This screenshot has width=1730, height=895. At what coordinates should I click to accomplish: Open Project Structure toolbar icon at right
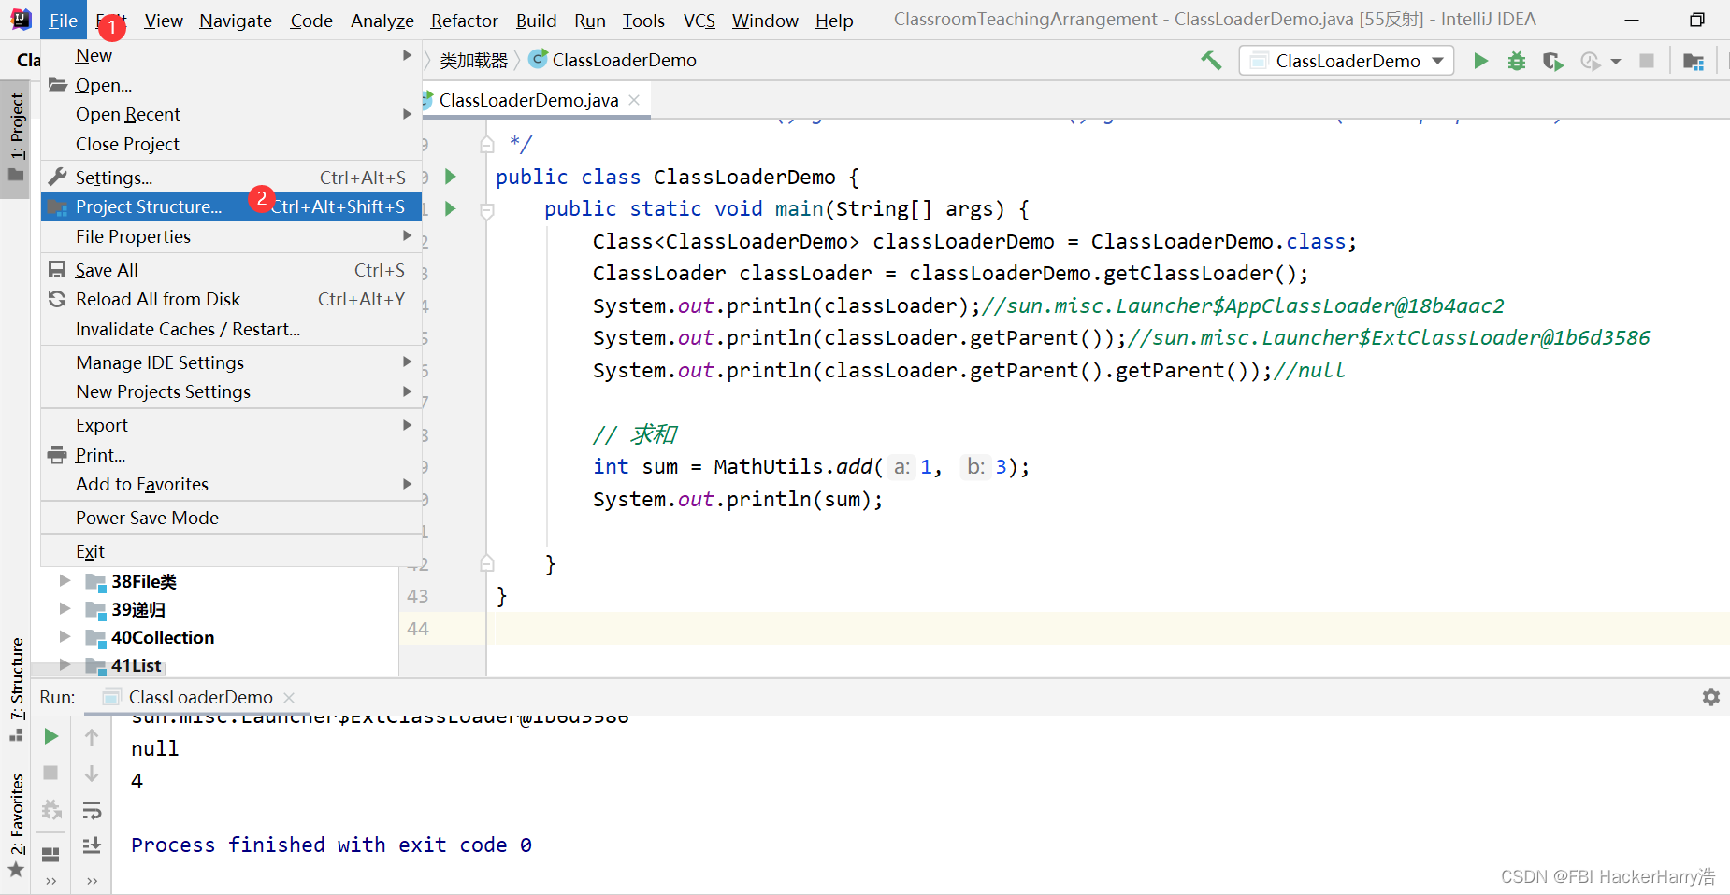pyautogui.click(x=1693, y=61)
